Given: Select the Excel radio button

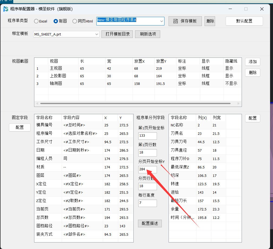Looking at the screenshot, I should click(36, 21).
